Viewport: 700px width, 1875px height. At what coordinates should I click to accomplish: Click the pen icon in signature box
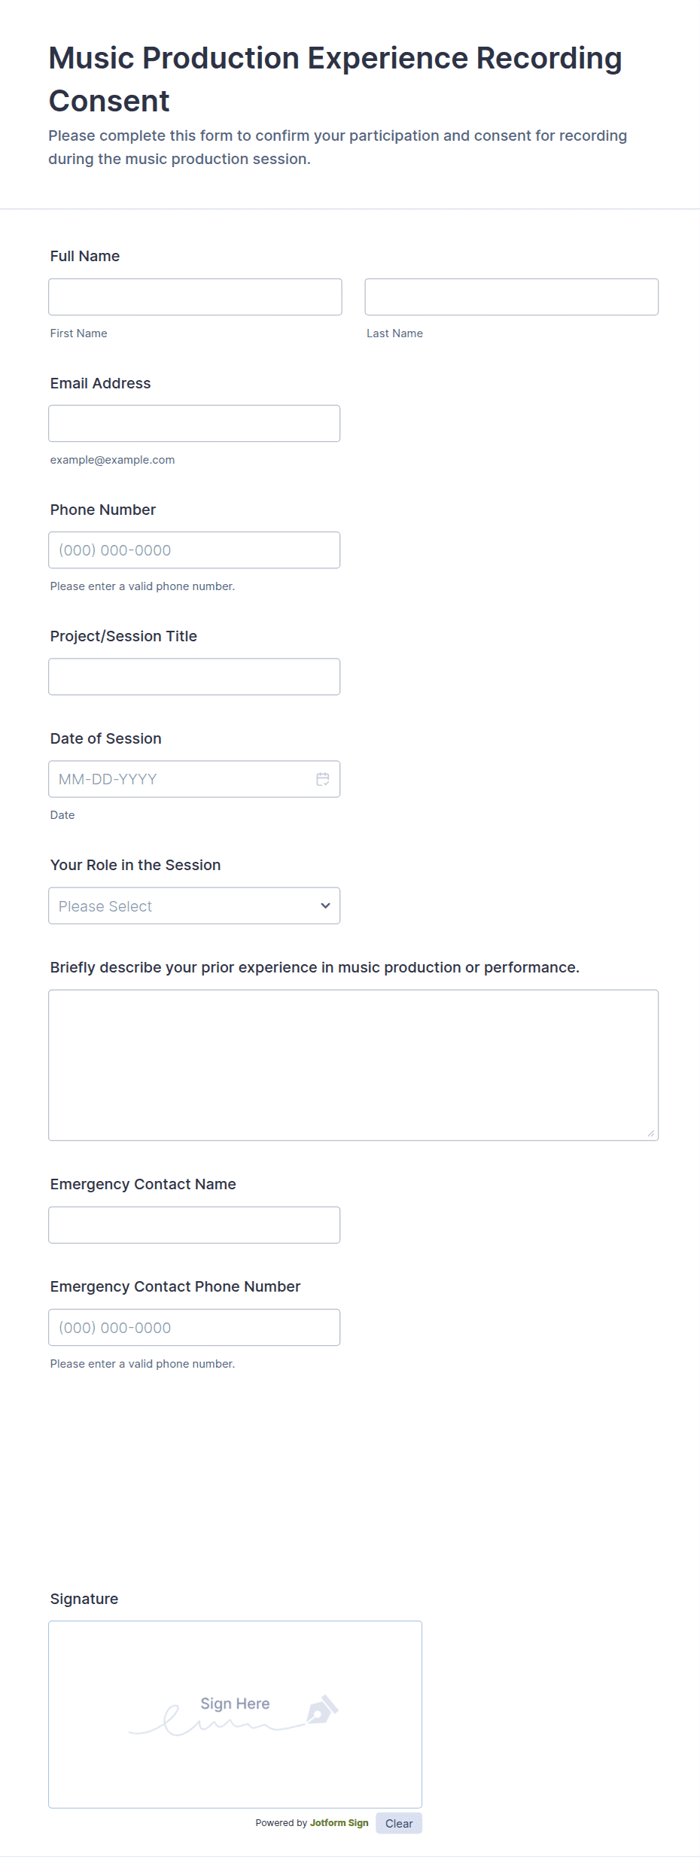[x=322, y=1709]
